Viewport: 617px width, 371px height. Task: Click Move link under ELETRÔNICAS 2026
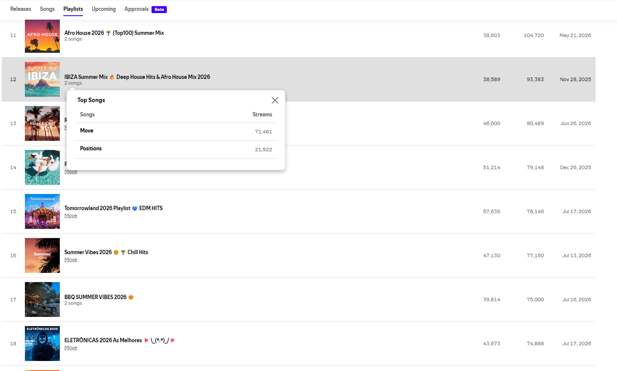71,347
